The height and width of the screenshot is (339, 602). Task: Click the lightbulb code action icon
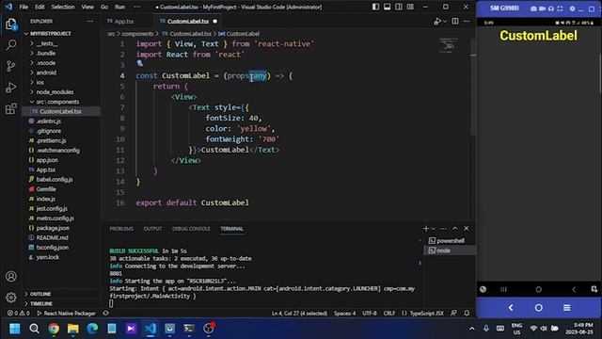139,63
